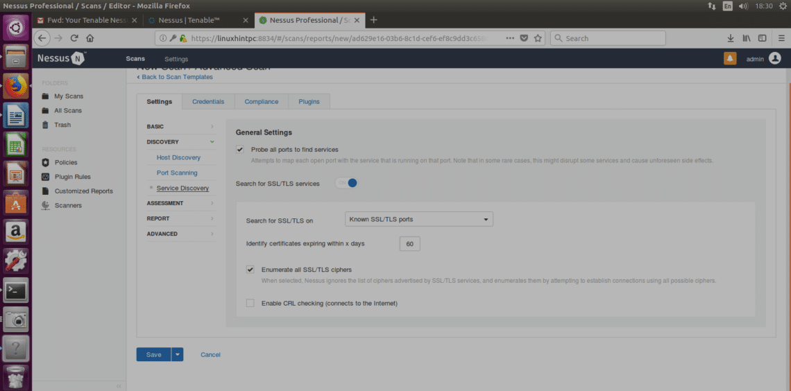Open the Save button dropdown arrow
791x391 pixels.
tap(177, 355)
